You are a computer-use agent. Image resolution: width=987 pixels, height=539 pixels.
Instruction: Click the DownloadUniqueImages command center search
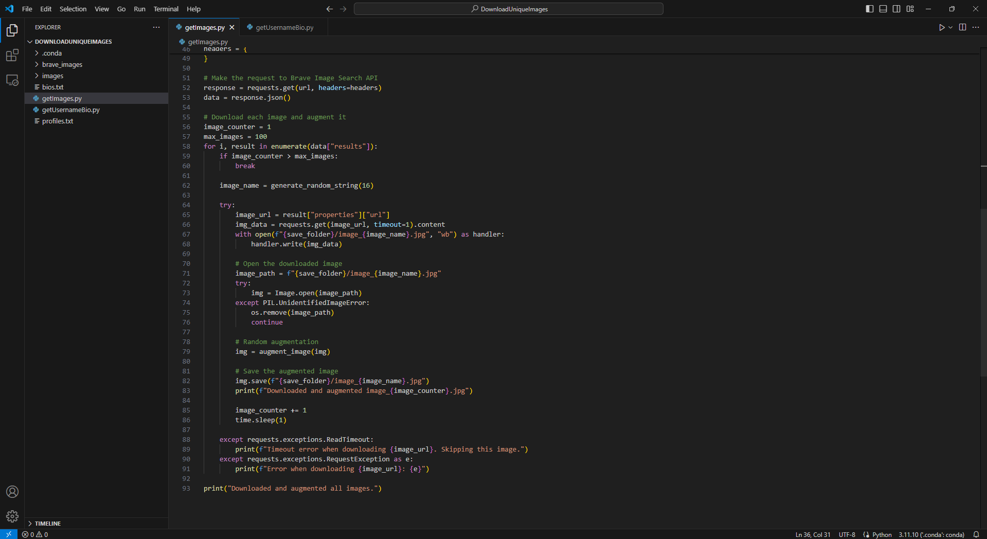click(509, 9)
